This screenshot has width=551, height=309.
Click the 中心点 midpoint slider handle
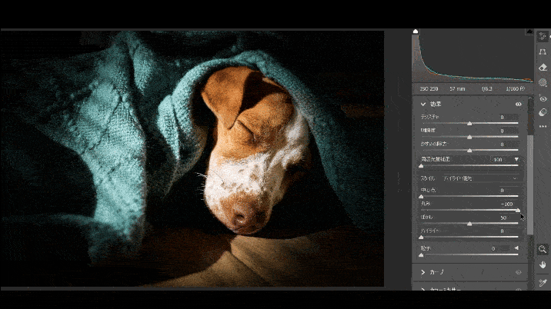[422, 196]
